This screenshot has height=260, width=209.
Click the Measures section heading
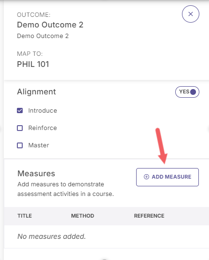coord(36,174)
